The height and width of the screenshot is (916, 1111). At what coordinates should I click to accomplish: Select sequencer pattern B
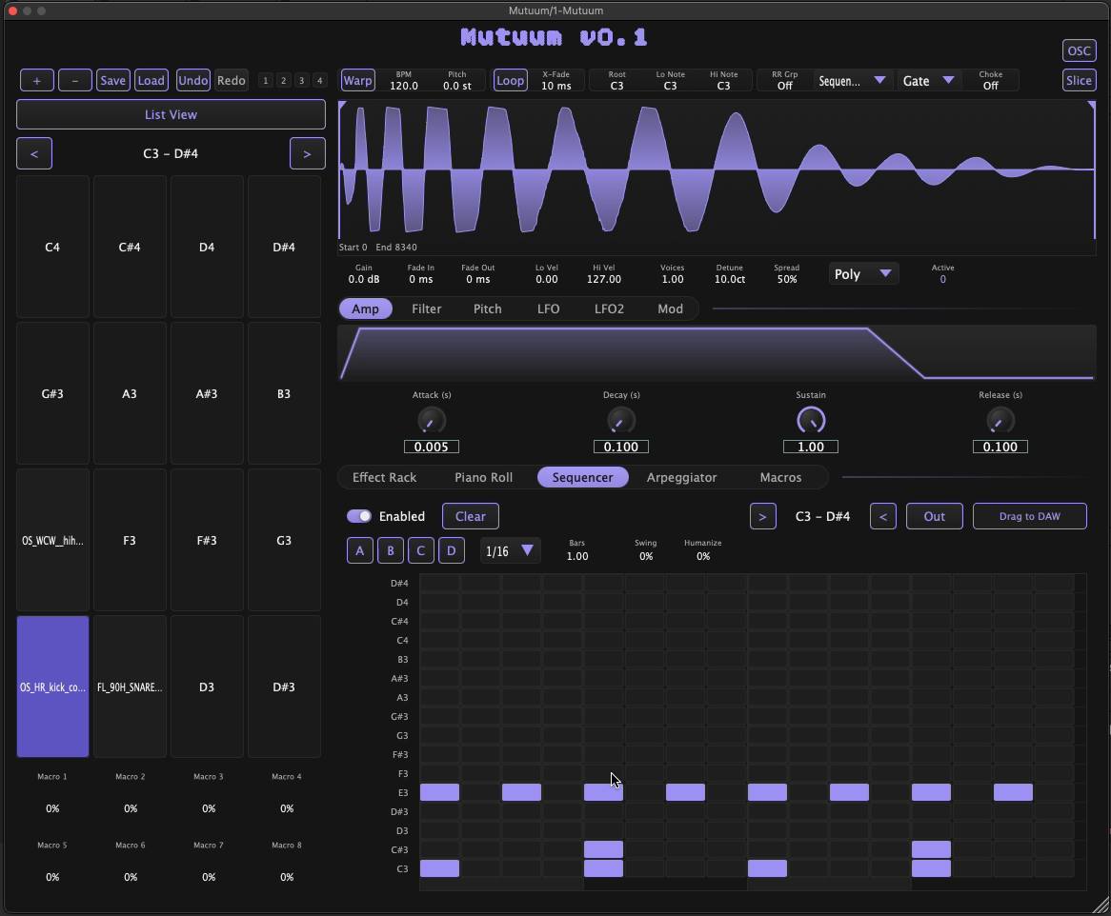coord(391,550)
